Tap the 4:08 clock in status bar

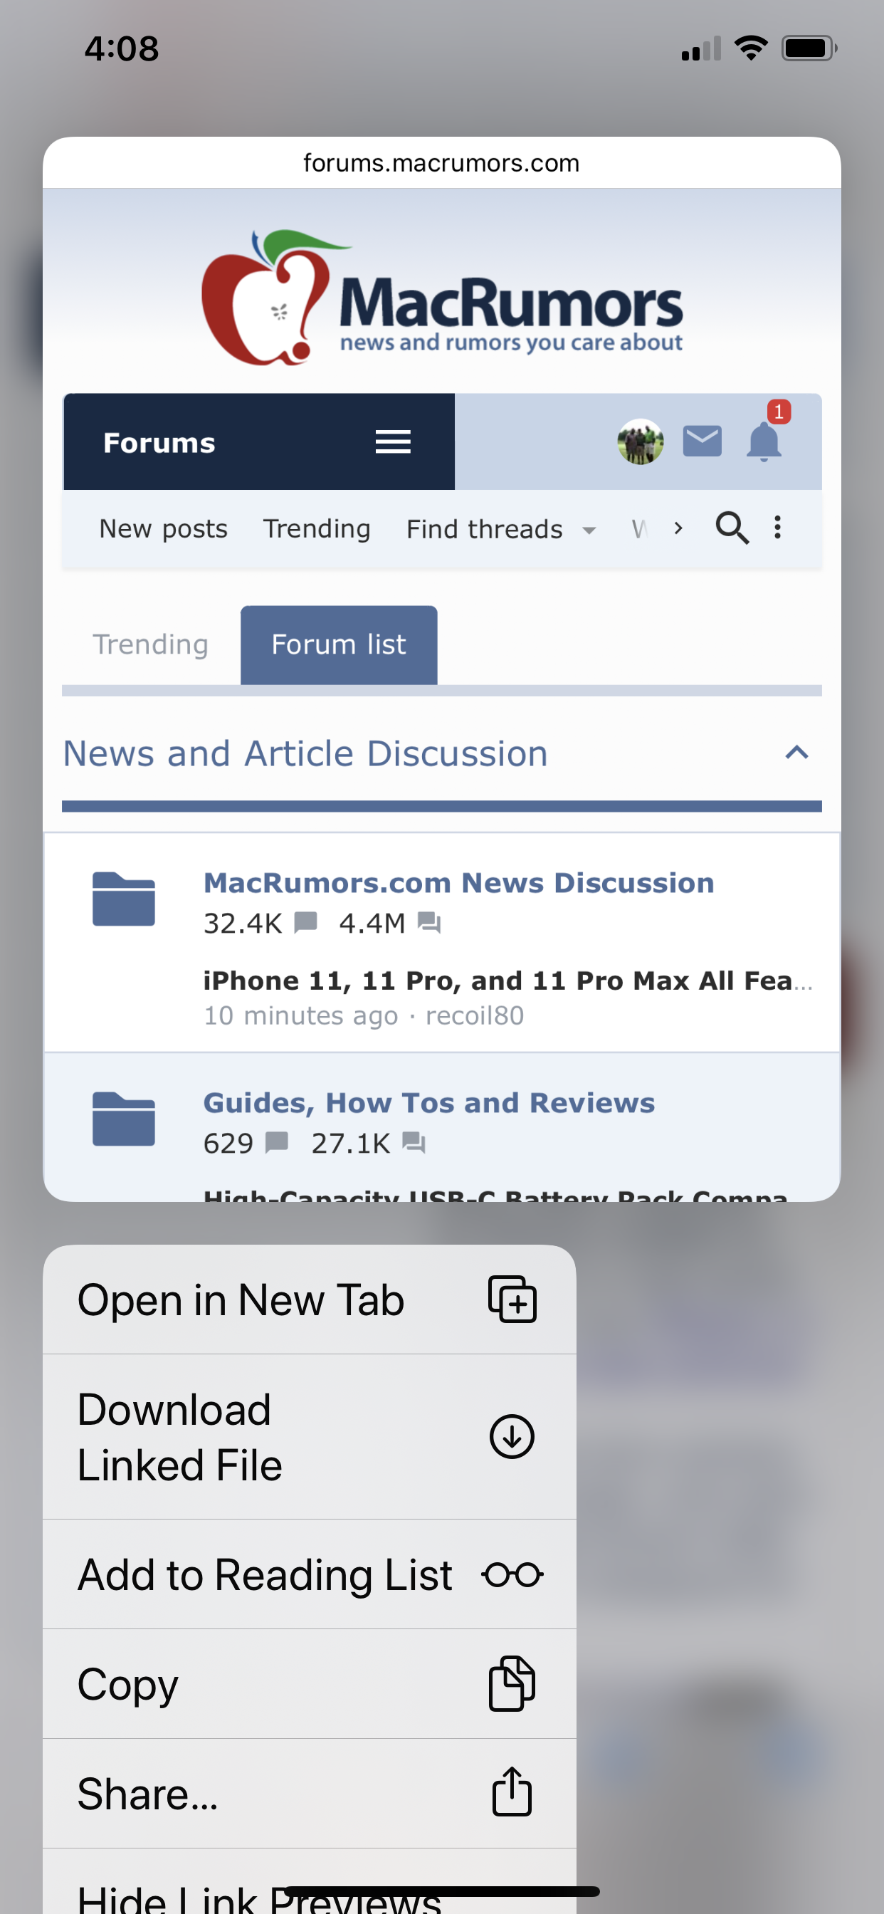coord(122,48)
